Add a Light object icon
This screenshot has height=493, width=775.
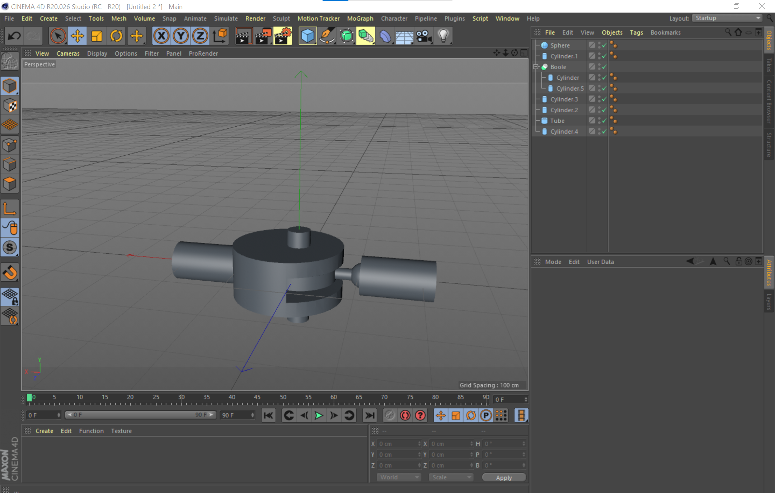pos(443,36)
